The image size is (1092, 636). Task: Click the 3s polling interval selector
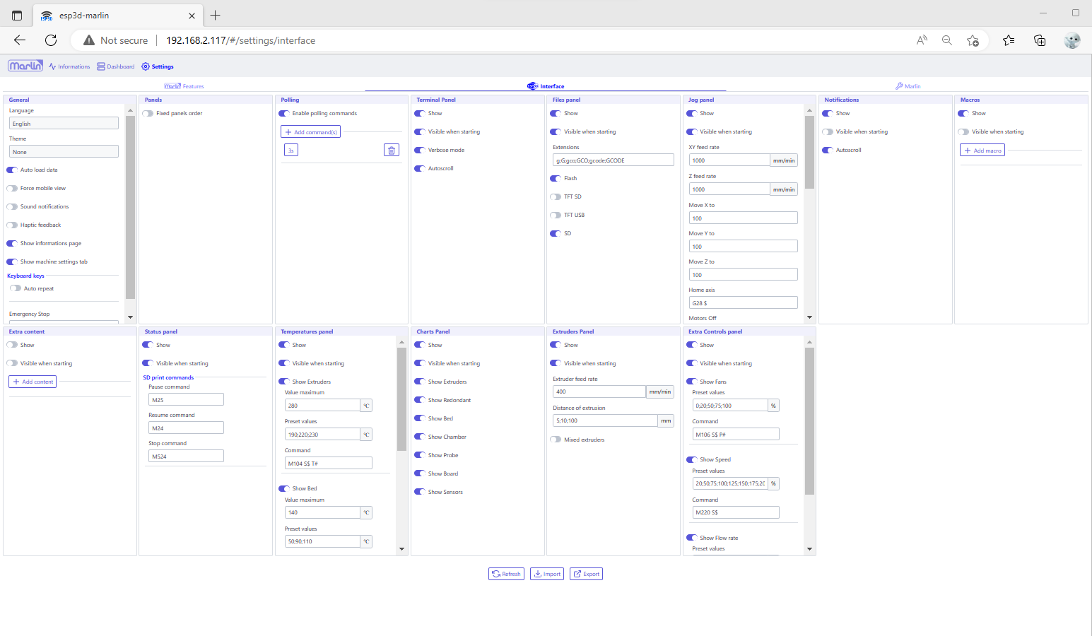290,150
